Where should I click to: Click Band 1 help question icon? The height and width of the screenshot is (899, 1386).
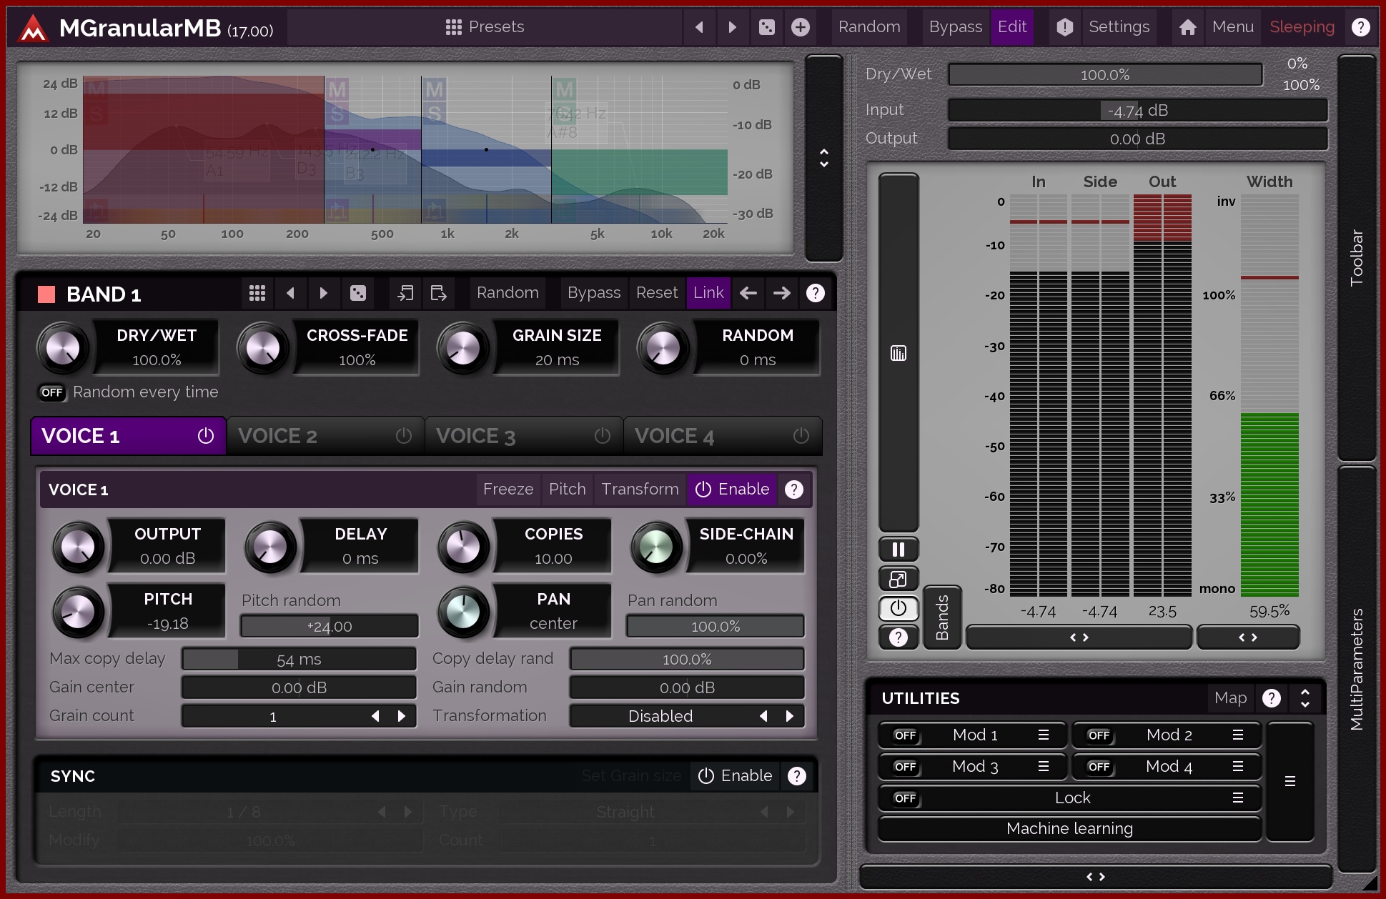click(x=815, y=293)
